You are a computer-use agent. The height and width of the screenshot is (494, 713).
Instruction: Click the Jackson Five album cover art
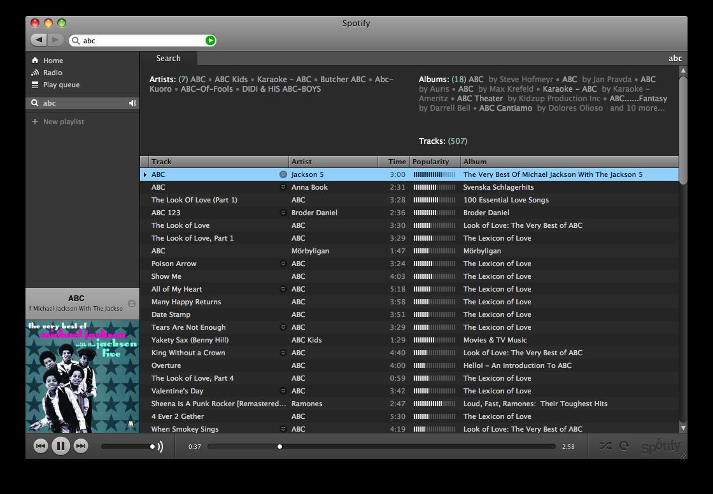click(x=82, y=377)
